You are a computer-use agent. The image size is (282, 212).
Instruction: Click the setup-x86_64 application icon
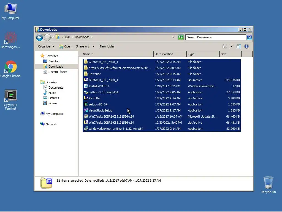[x=86, y=104]
